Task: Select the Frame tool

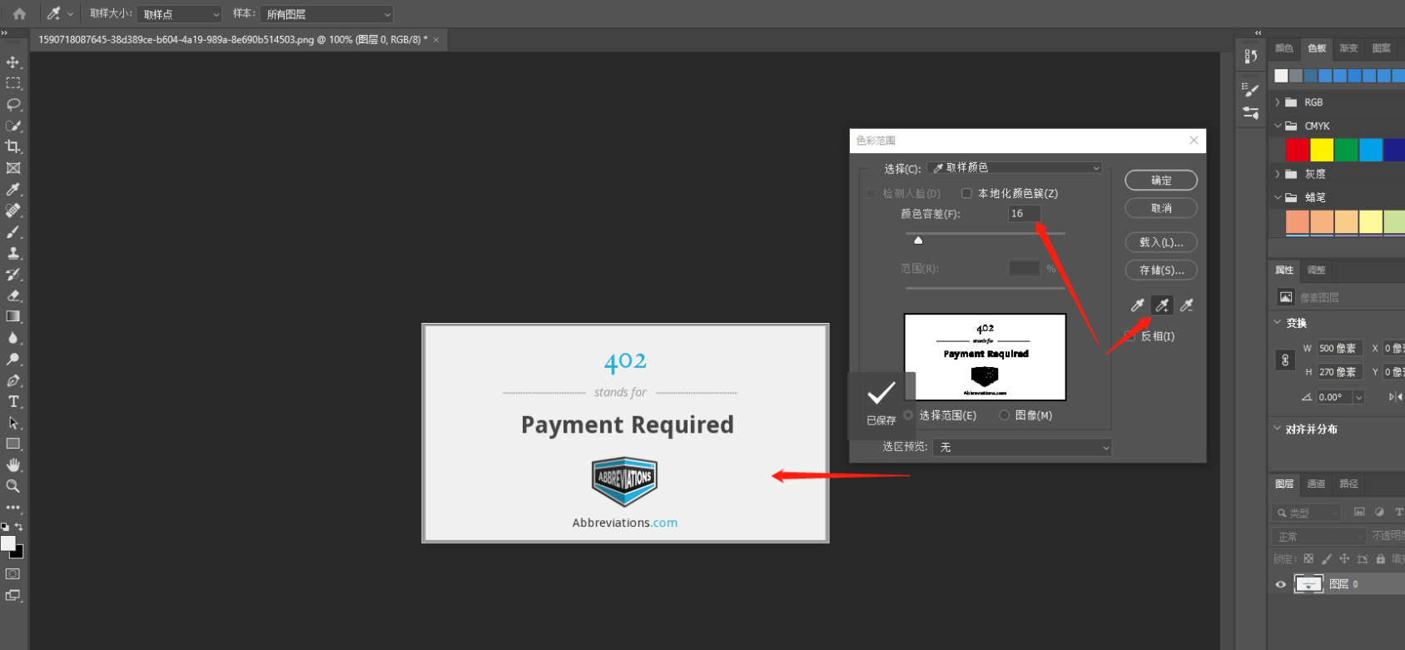Action: (13, 168)
